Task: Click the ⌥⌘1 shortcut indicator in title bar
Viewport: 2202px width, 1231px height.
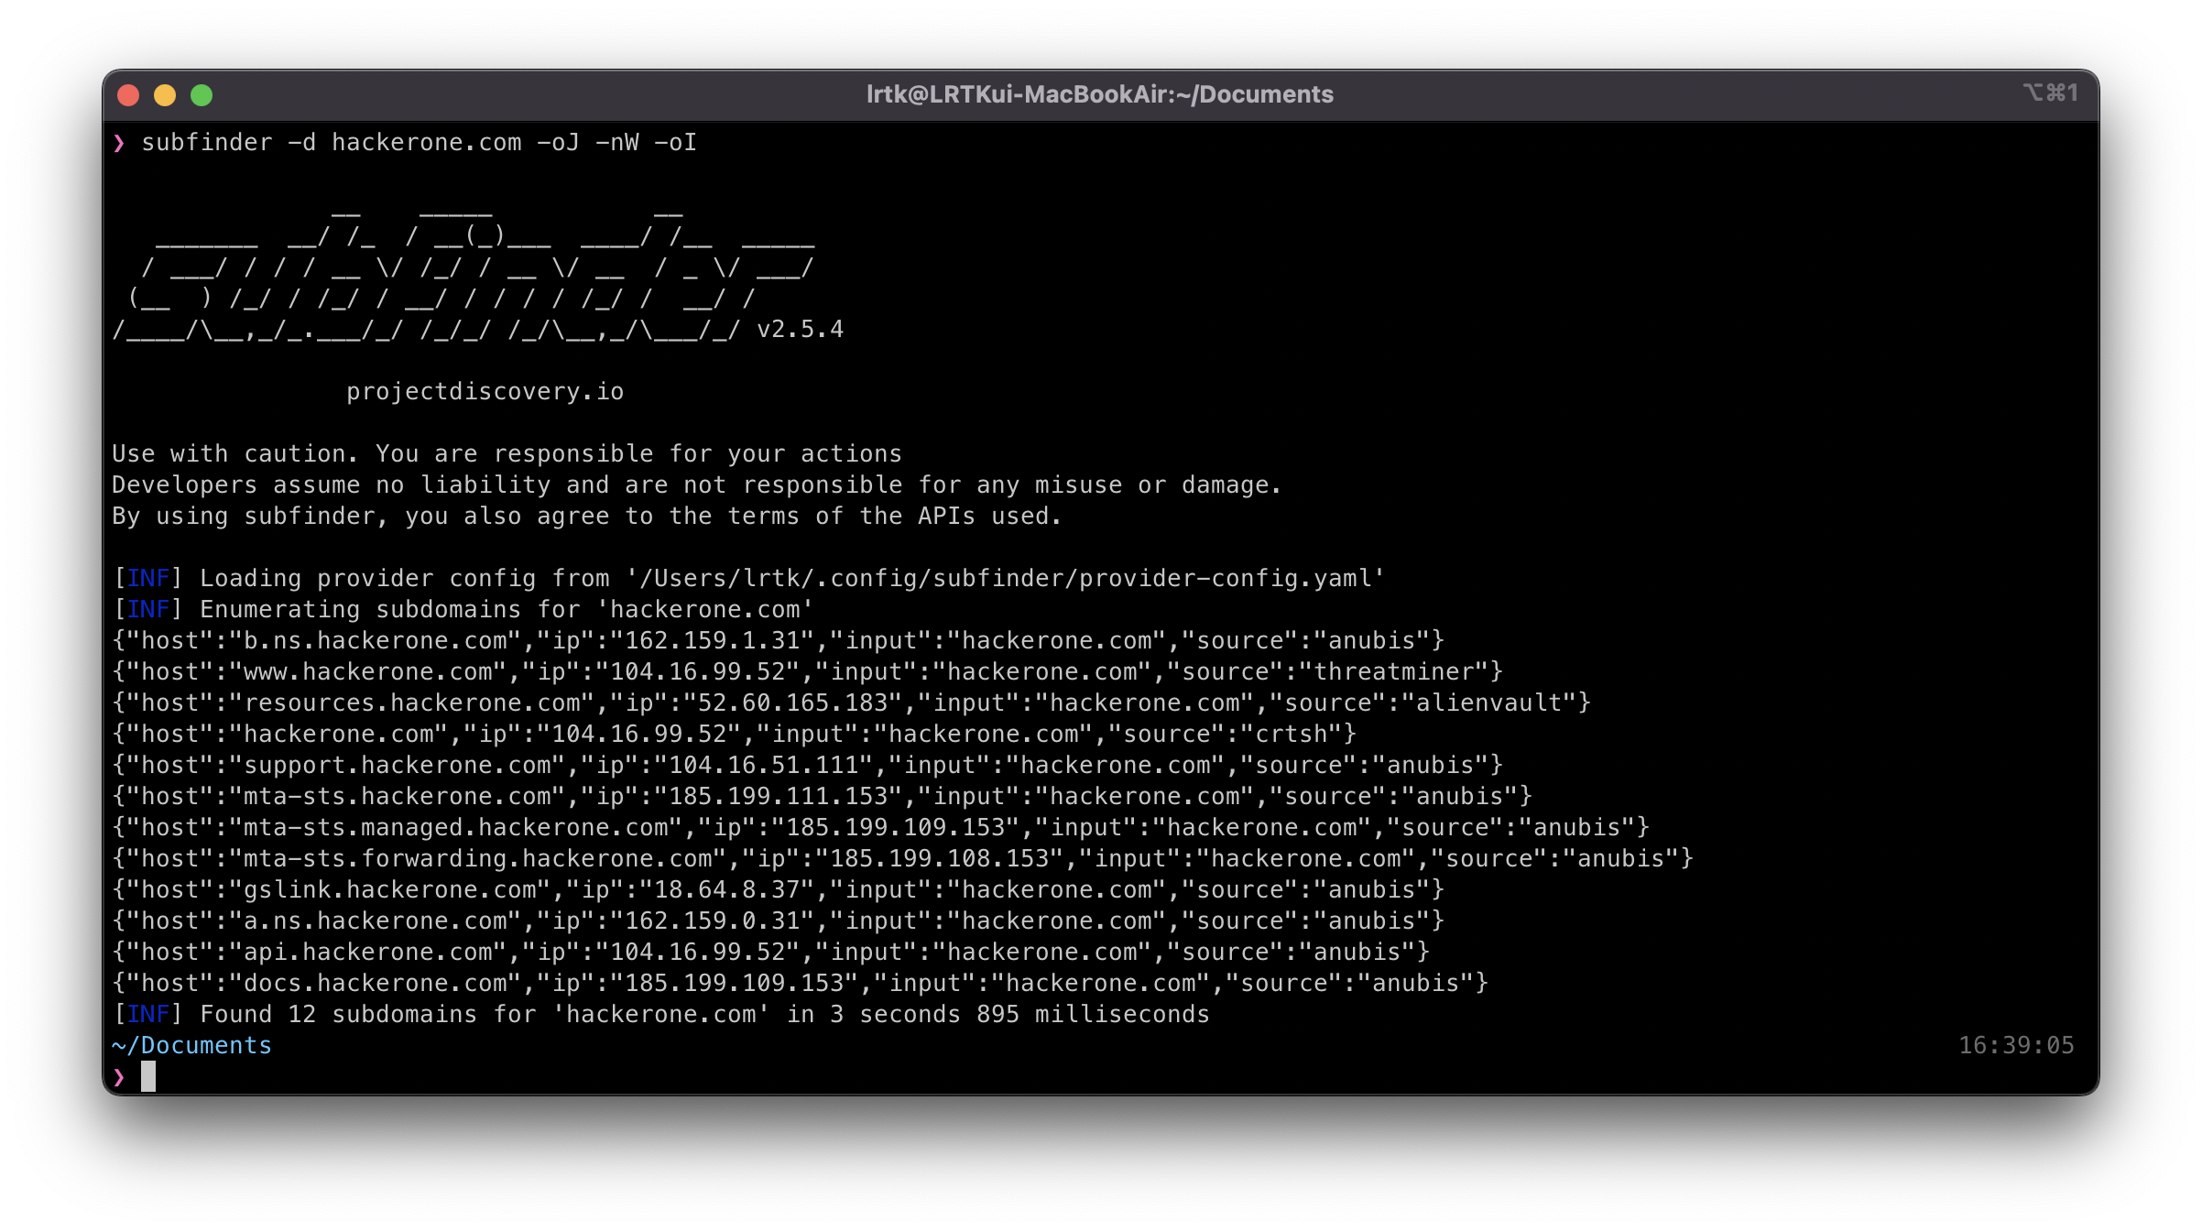Action: pos(2050,93)
